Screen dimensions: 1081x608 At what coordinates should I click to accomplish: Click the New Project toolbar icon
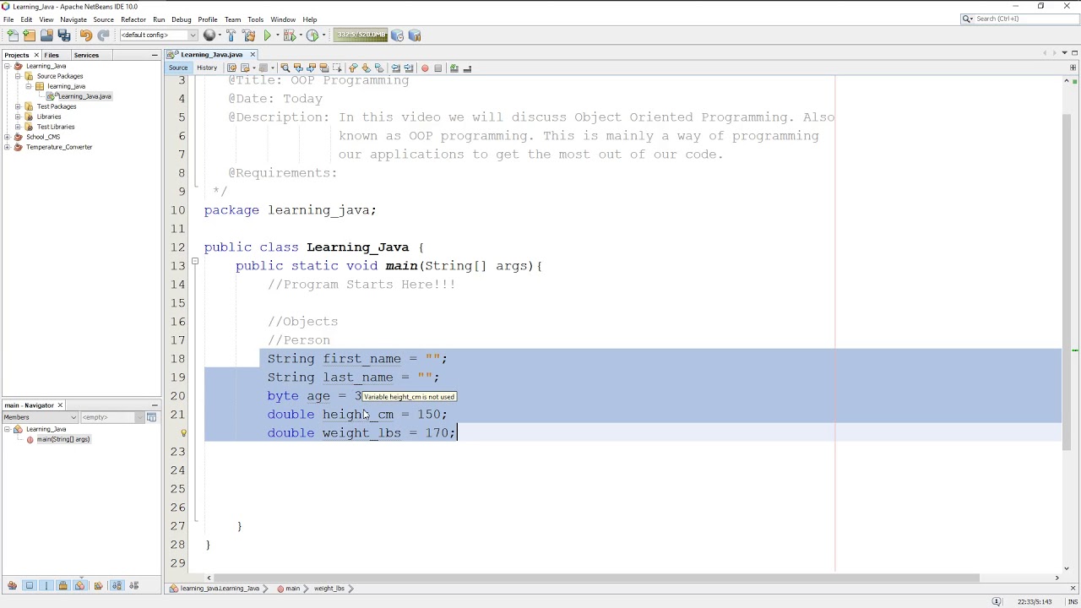30,35
